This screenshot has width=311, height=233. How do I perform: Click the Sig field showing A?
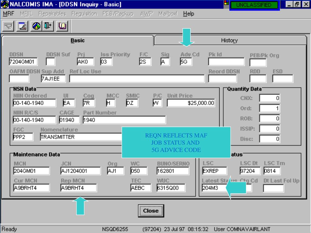pos(165,62)
